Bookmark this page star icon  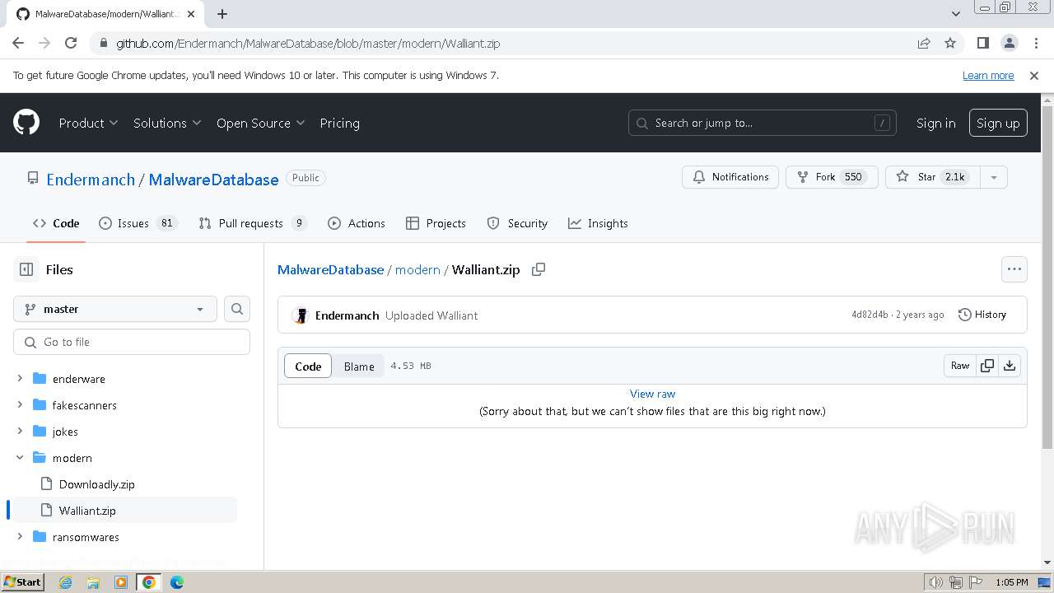point(950,44)
